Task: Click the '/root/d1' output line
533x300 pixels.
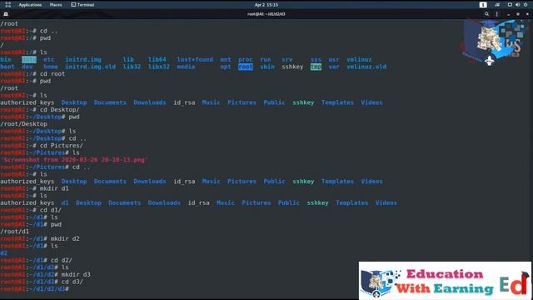Action: pyautogui.click(x=15, y=232)
